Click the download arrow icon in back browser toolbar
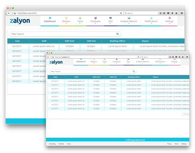The width and height of the screenshot is (195, 153). (x=172, y=13)
